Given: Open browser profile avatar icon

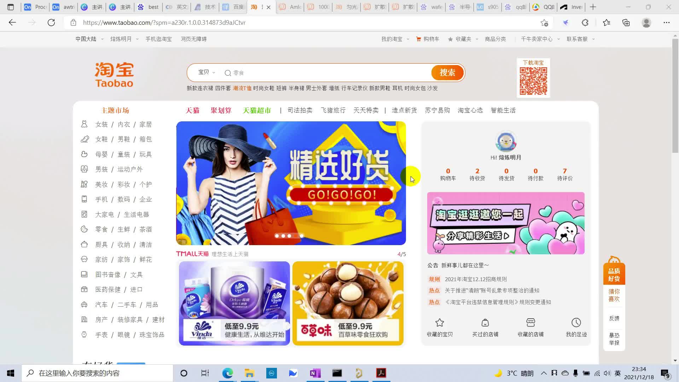Looking at the screenshot, I should tap(646, 23).
